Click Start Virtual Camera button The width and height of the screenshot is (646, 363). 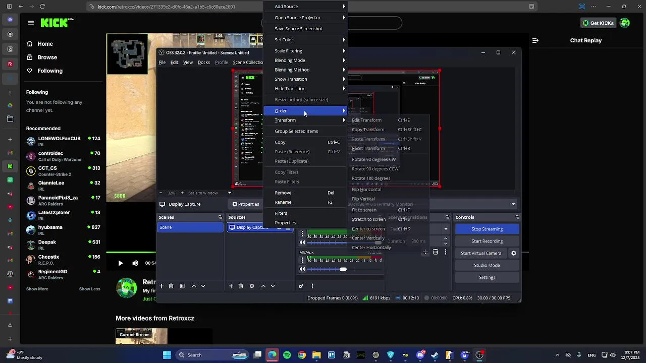[481, 253]
